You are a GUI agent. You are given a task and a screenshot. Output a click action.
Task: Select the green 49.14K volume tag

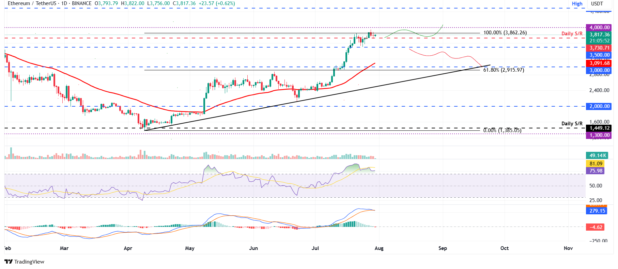(598, 156)
